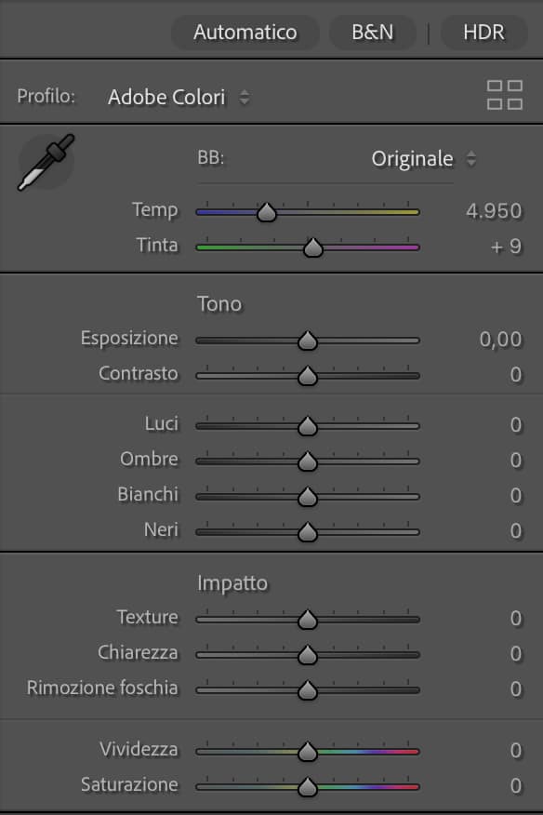543x815 pixels.
Task: Click the Adobe Colori profile stepper arrows
Action: (x=244, y=96)
